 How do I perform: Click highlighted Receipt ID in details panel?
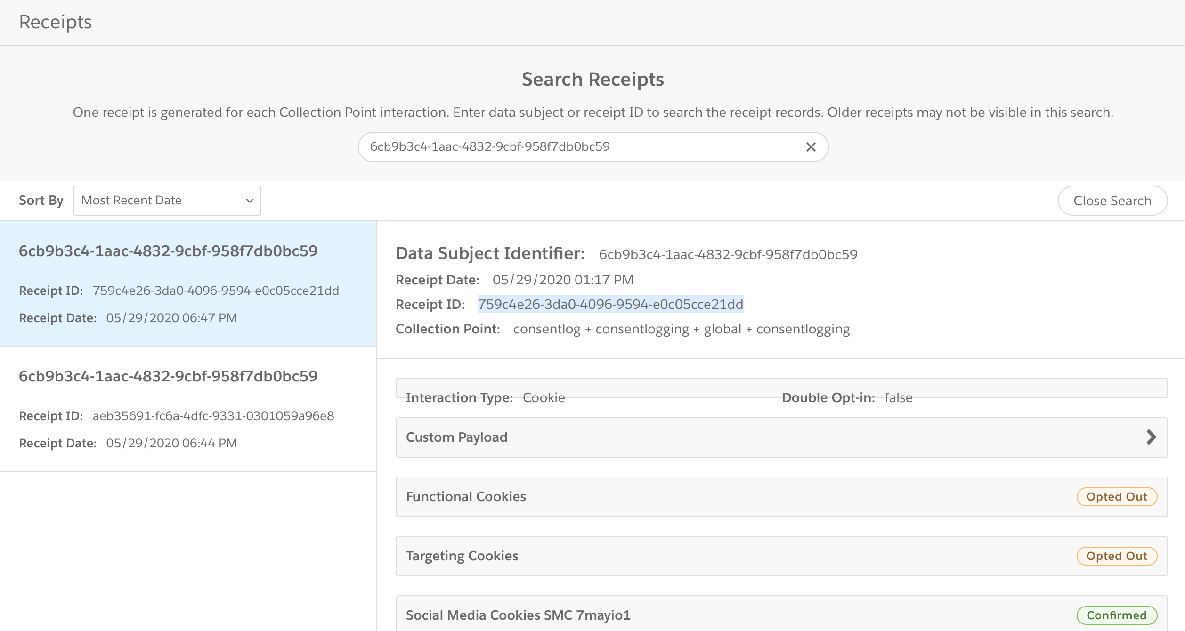click(x=610, y=304)
